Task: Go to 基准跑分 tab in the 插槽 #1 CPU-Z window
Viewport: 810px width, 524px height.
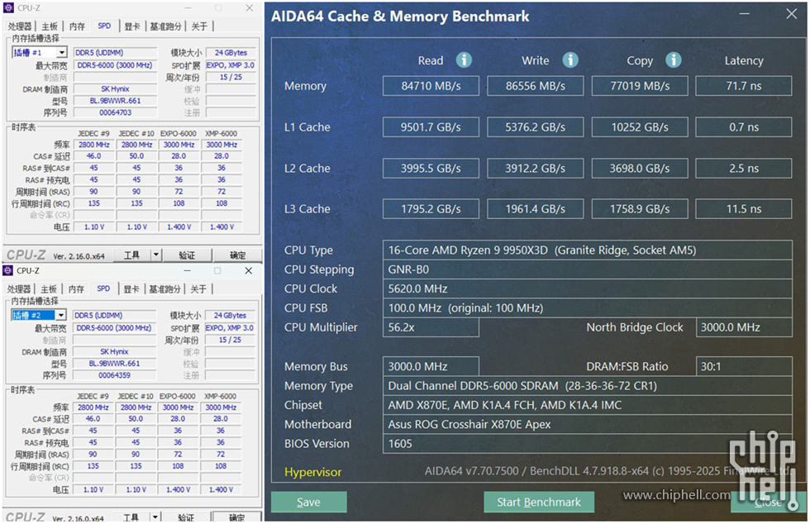Action: click(x=166, y=26)
